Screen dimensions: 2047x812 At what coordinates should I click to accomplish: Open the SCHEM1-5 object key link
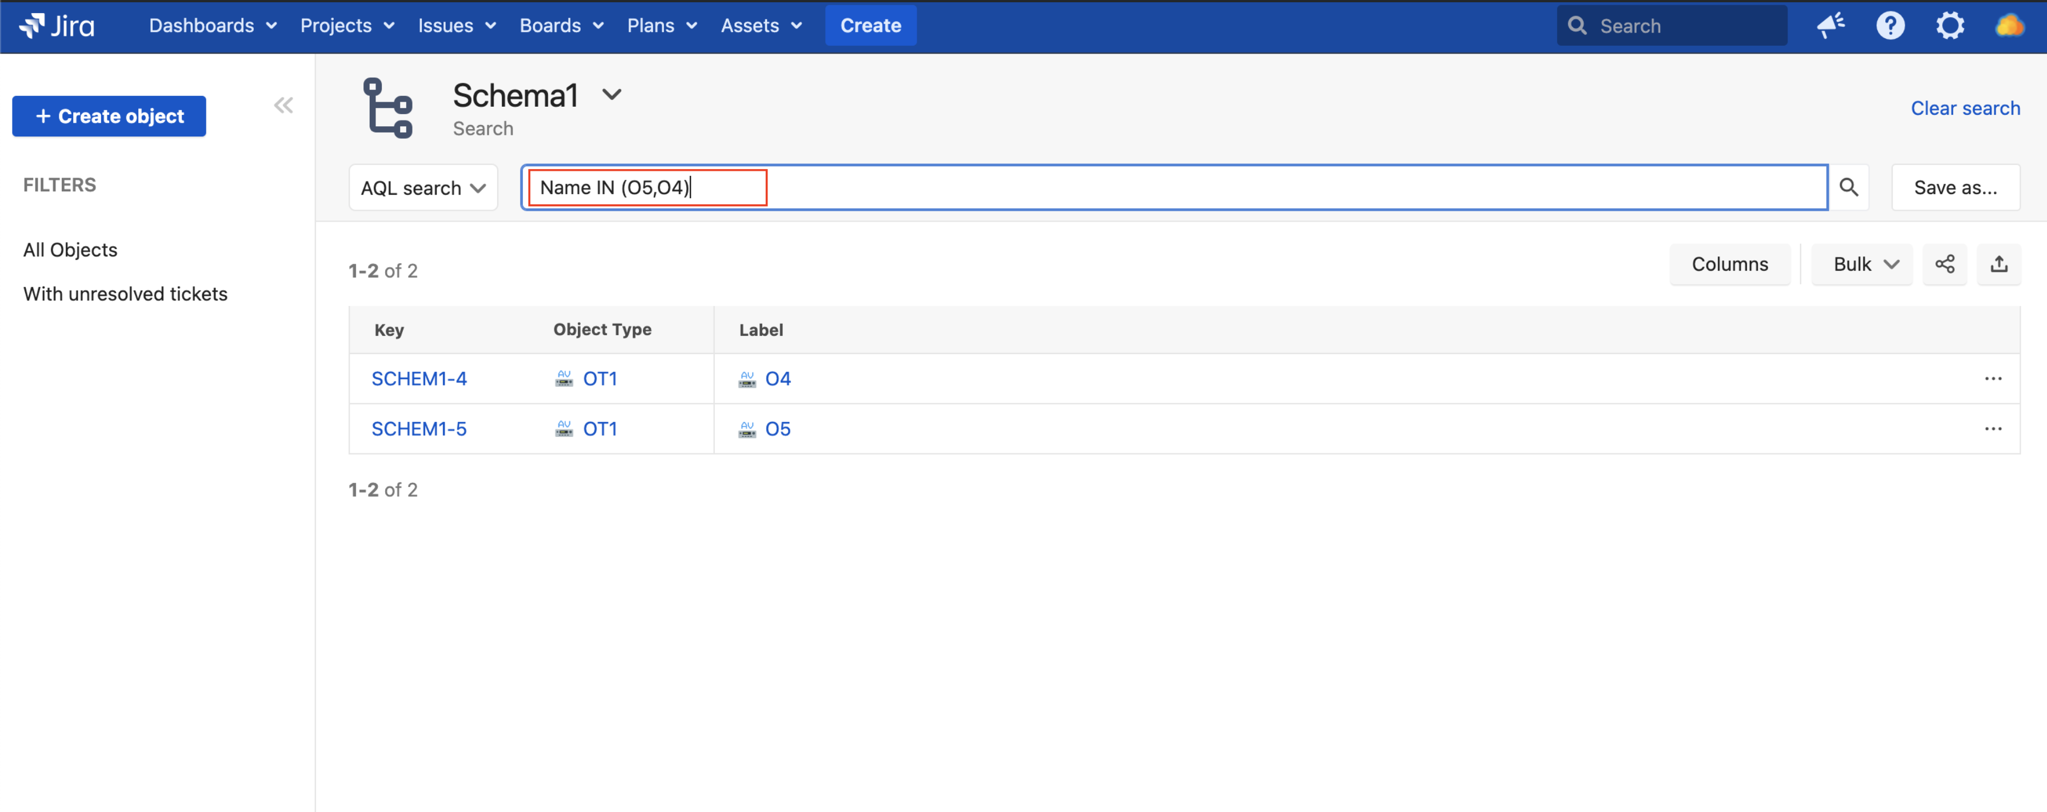(419, 429)
